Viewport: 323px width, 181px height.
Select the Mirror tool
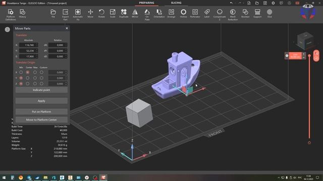(135, 14)
